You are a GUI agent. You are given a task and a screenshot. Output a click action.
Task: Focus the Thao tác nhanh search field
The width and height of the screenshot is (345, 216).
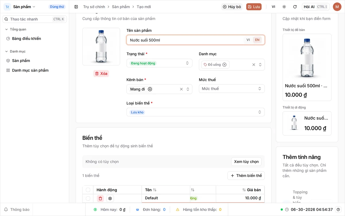[34, 19]
